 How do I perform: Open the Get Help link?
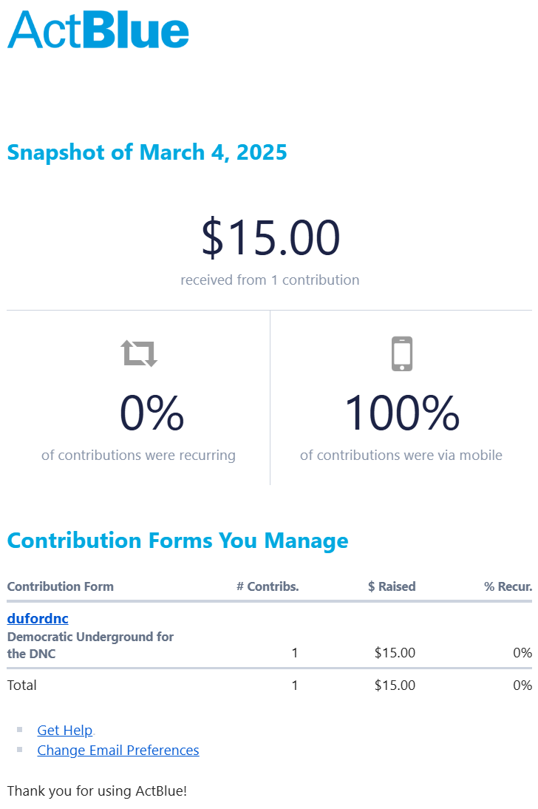[65, 730]
